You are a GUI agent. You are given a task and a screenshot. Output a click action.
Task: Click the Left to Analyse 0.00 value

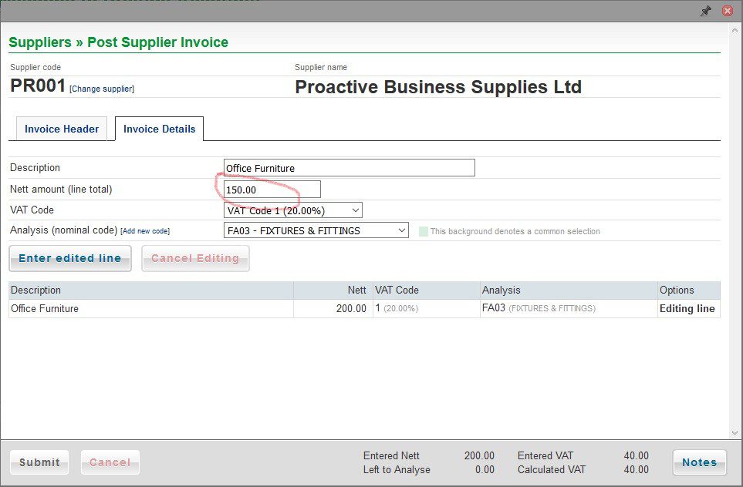[x=485, y=469]
